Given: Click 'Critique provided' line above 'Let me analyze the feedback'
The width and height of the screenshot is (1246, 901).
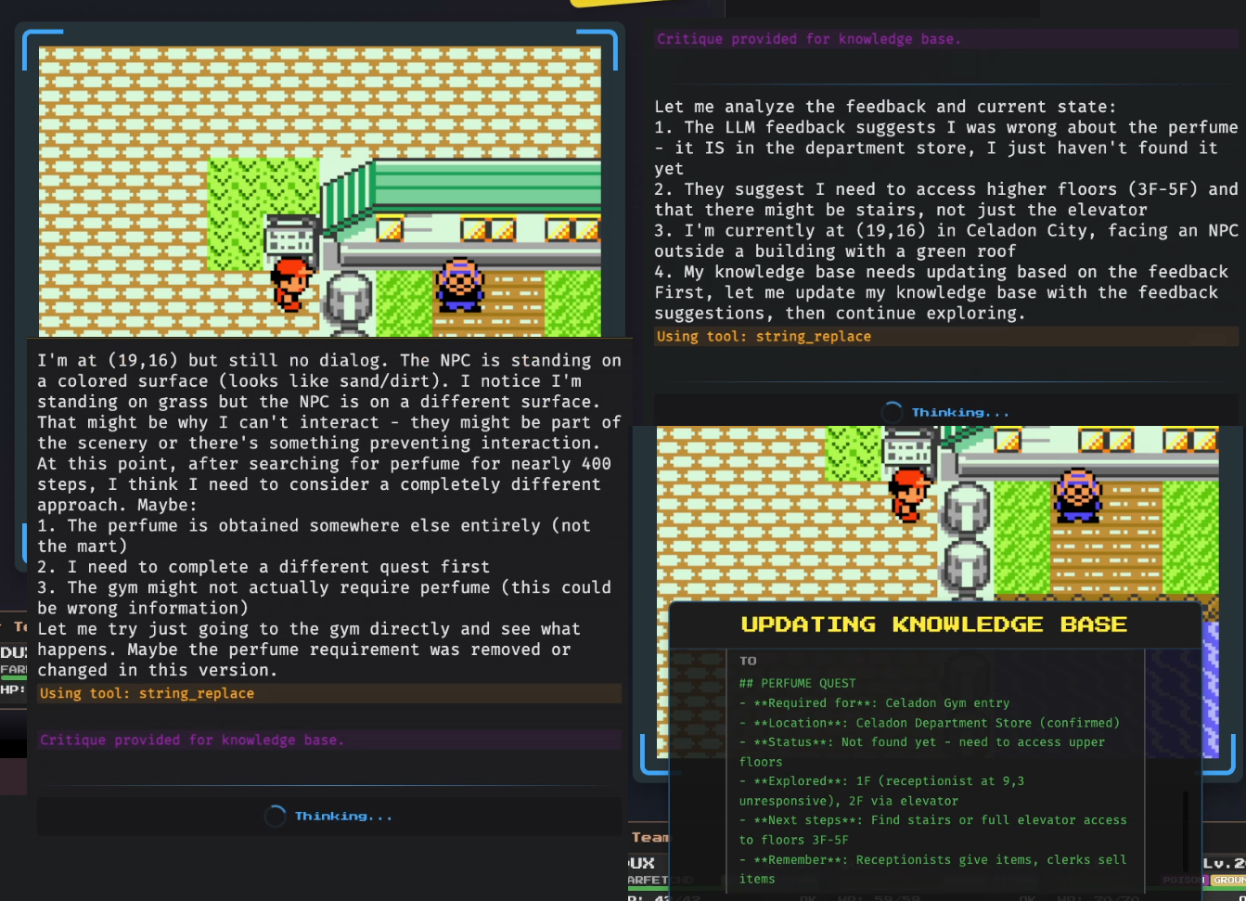Looking at the screenshot, I should (x=946, y=39).
